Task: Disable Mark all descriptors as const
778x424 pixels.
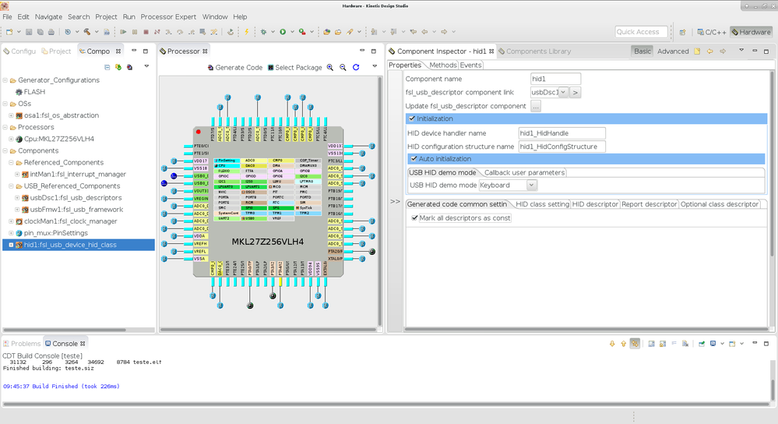Action: 414,218
